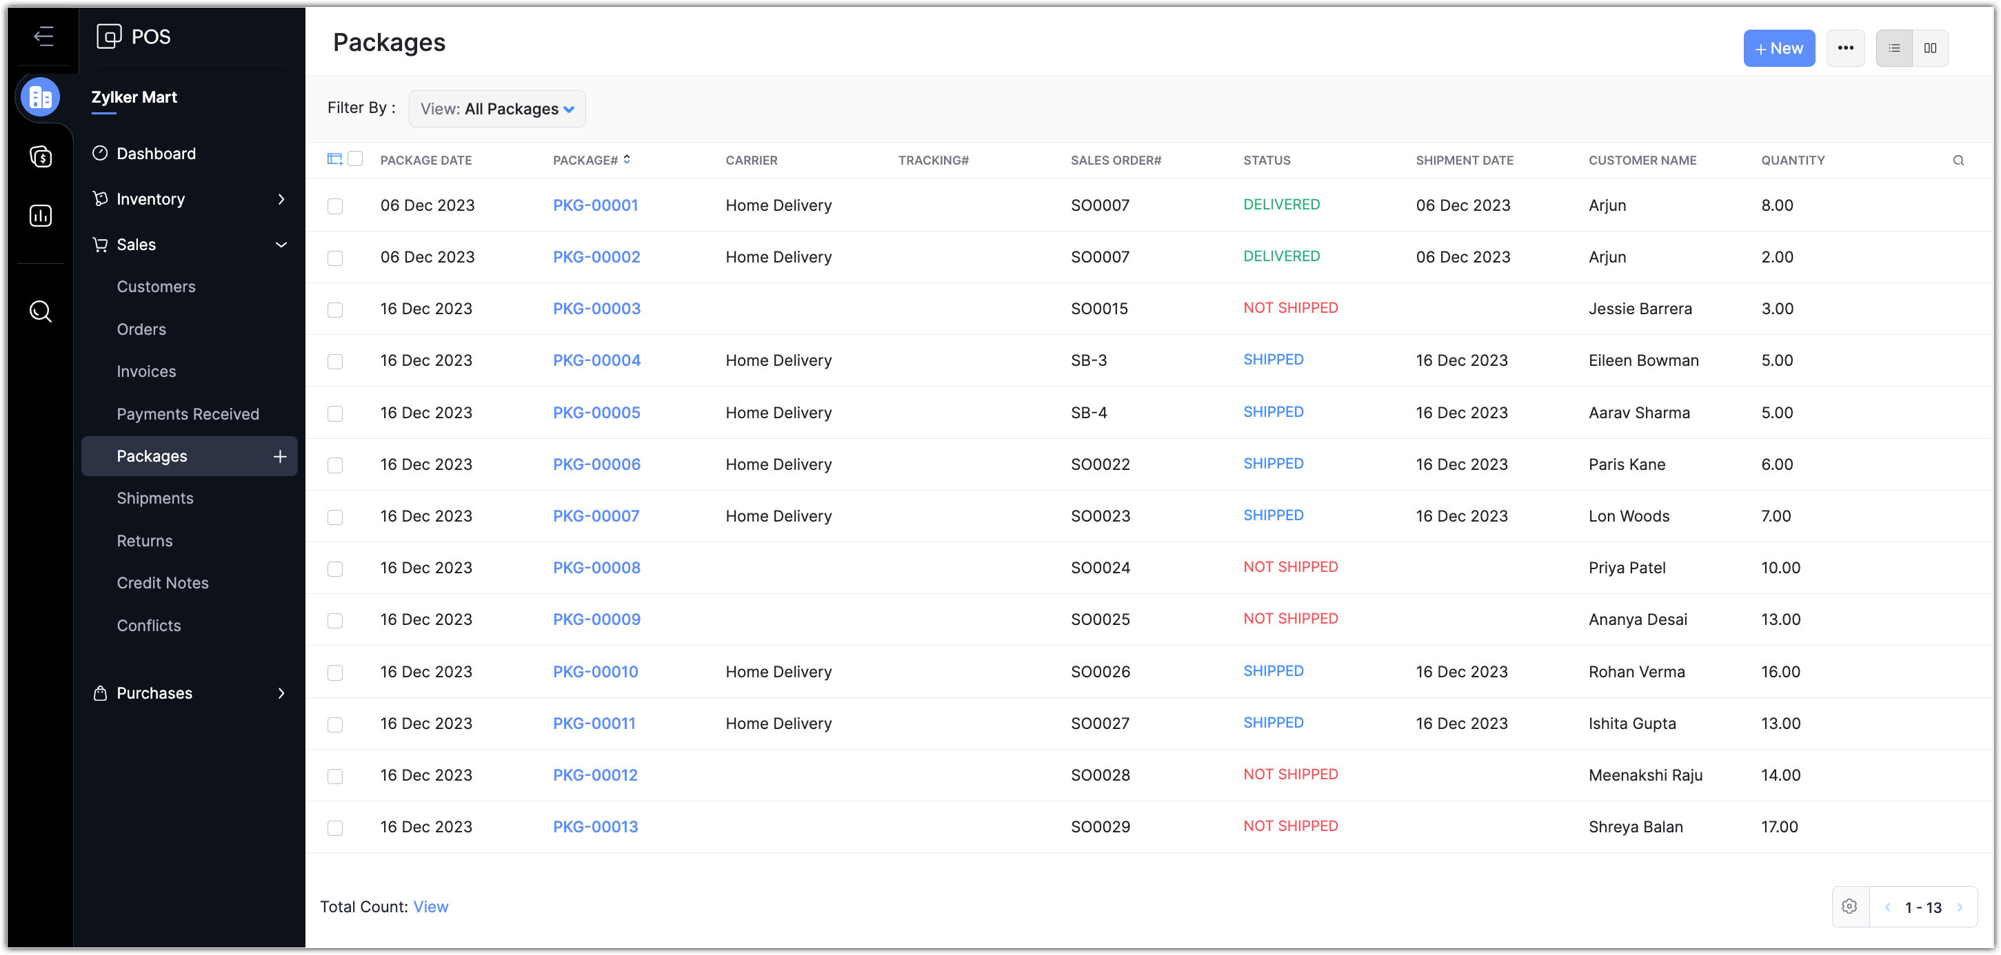Click the search magnifier in left rail
This screenshot has height=955, width=2001.
pos(41,312)
